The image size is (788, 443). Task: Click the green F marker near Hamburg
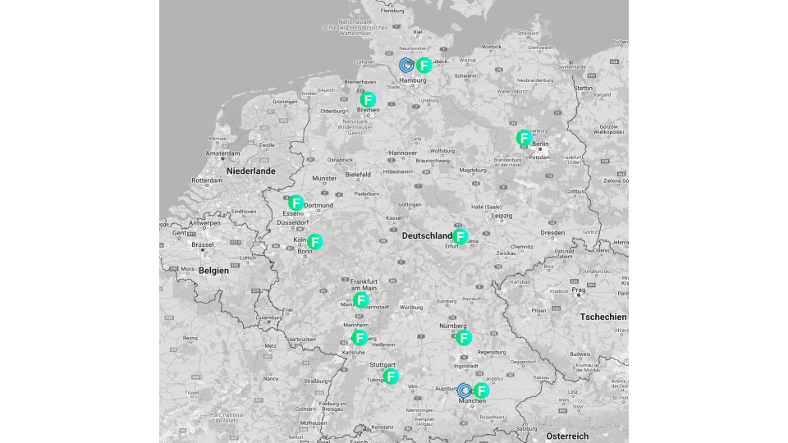pos(424,66)
